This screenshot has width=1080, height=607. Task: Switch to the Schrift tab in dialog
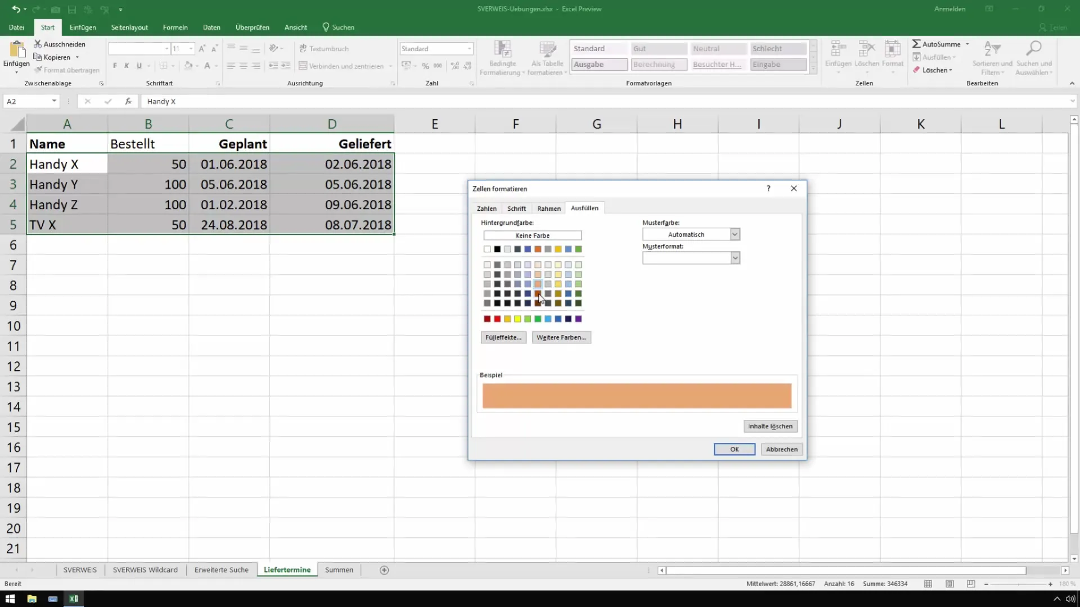point(516,209)
